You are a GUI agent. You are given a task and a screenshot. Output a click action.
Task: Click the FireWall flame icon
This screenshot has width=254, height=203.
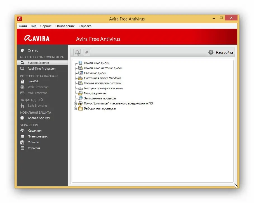pos(22,81)
